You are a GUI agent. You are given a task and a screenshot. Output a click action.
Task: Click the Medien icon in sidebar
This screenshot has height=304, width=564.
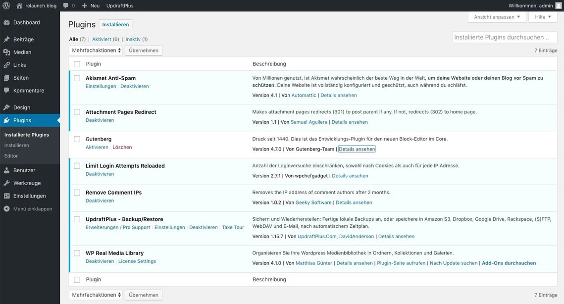6,52
